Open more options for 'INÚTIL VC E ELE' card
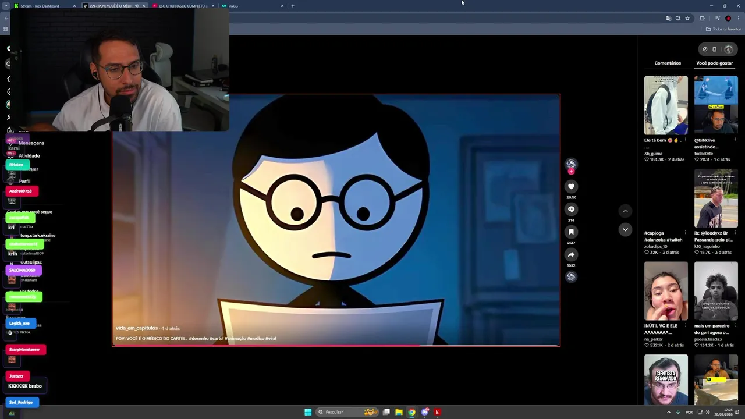This screenshot has width=745, height=419. (x=685, y=326)
